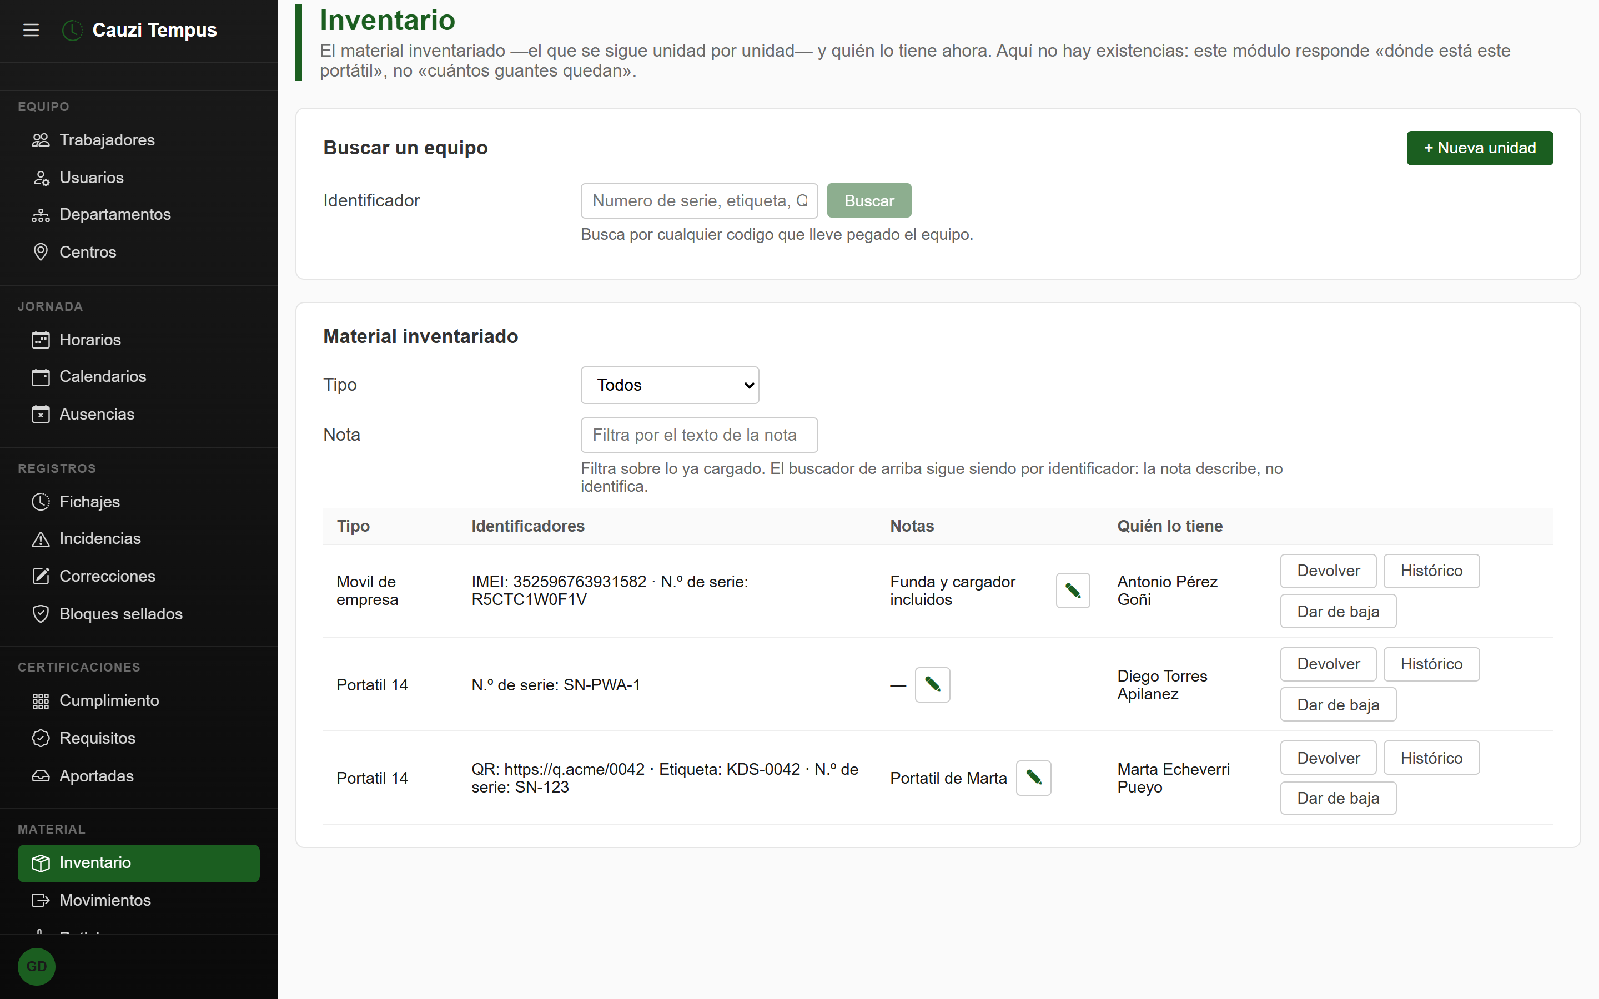This screenshot has height=999, width=1599.
Task: Open the GD user avatar
Action: [36, 967]
